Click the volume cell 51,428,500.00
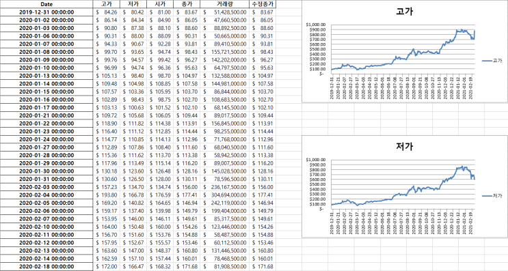 tap(224, 12)
